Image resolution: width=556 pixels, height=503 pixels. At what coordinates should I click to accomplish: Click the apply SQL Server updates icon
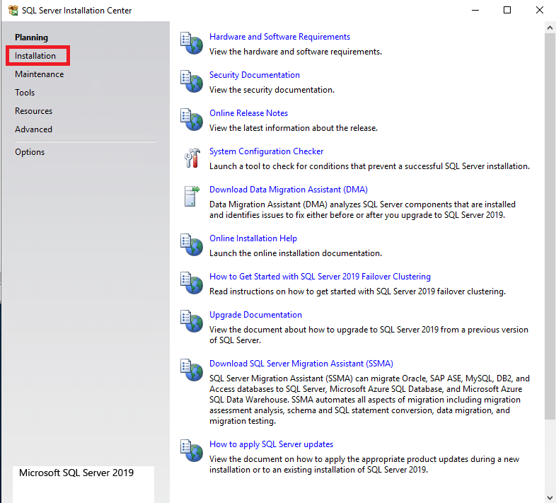coord(192,451)
